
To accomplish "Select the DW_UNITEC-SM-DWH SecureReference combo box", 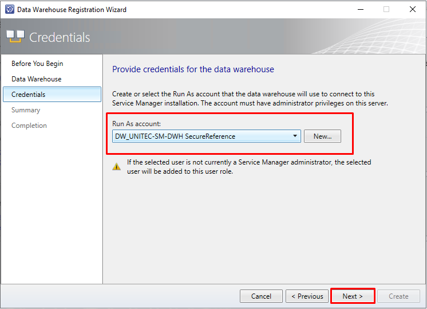I will 207,136.
